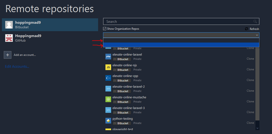The width and height of the screenshot is (272, 134).
Task: Clone the elevate-online-laravel-3 repository
Action: (x=250, y=112)
